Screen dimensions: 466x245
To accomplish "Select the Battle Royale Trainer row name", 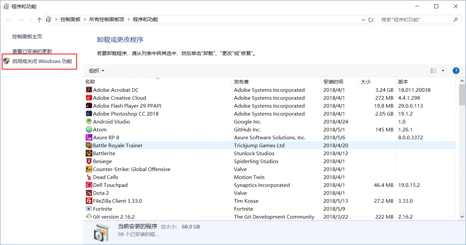I will (x=118, y=145).
